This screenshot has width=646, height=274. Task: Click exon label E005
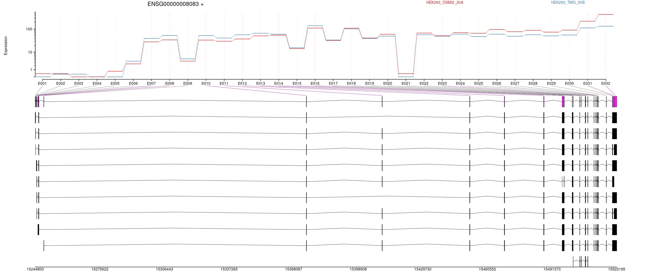(x=115, y=83)
